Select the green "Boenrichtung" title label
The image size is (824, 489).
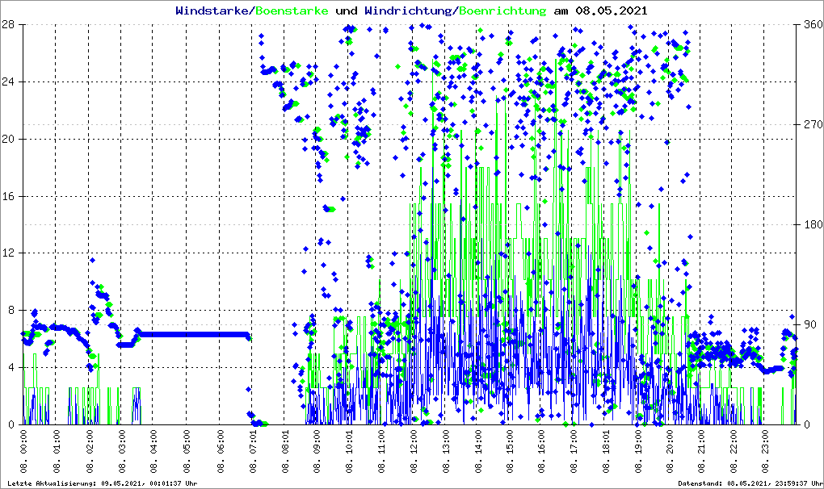click(502, 10)
